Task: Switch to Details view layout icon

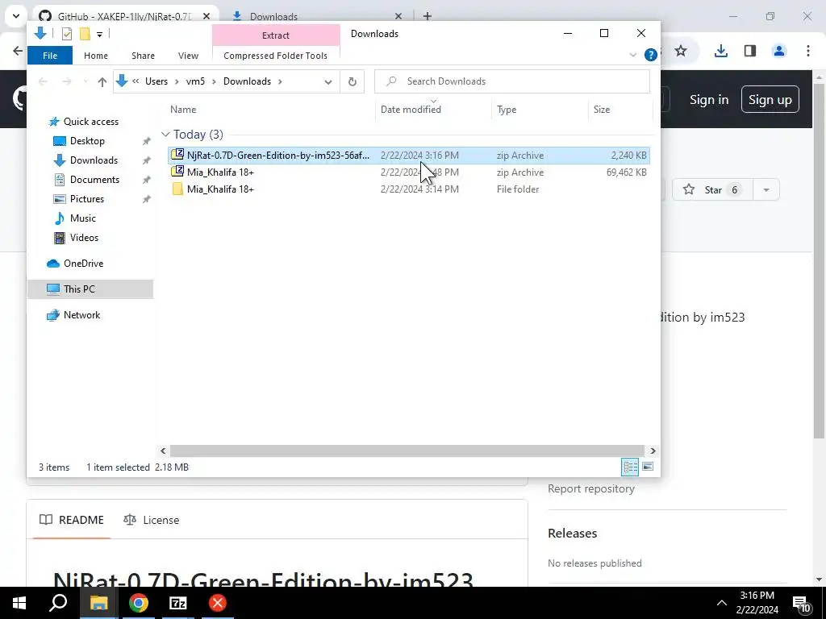Action: 630,467
